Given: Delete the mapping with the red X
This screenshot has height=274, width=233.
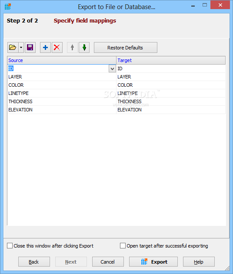Looking at the screenshot, I should tap(57, 47).
